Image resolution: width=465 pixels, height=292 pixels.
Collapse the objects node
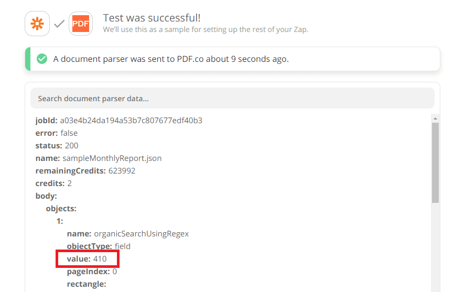pyautogui.click(x=61, y=209)
